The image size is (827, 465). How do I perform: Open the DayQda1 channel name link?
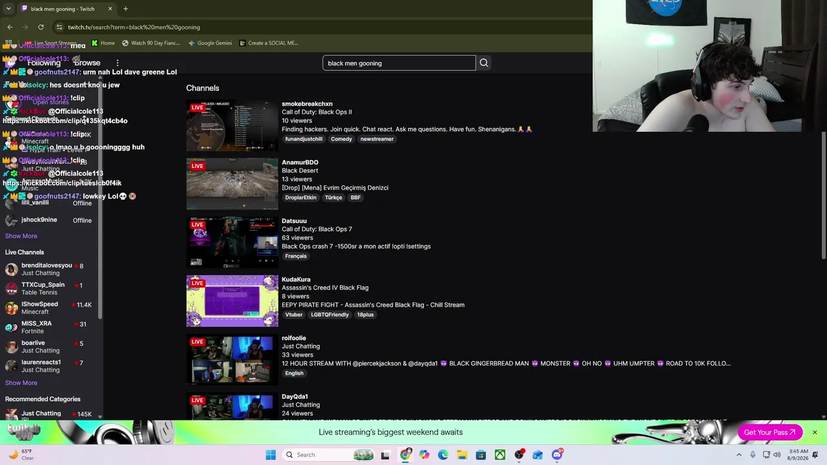tap(295, 397)
